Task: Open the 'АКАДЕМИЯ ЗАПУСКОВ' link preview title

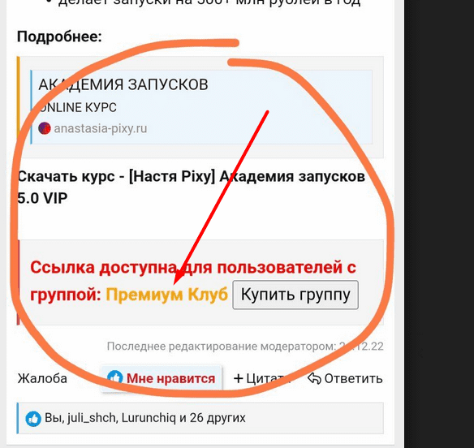Action: 123,84
